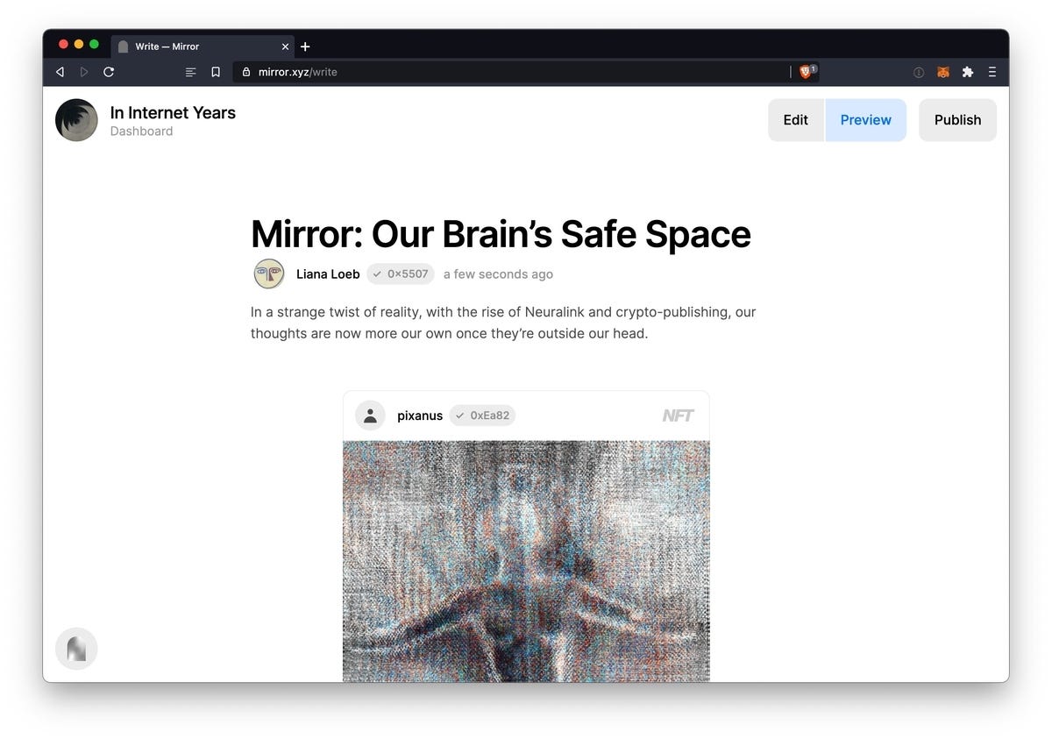
Task: Open the NFT artwork image
Action: tap(526, 561)
